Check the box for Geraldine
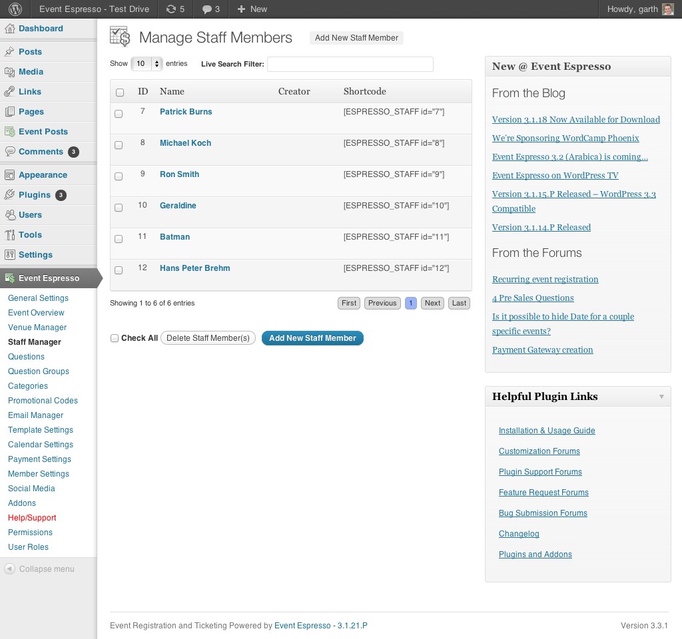This screenshot has width=682, height=639. click(x=119, y=208)
